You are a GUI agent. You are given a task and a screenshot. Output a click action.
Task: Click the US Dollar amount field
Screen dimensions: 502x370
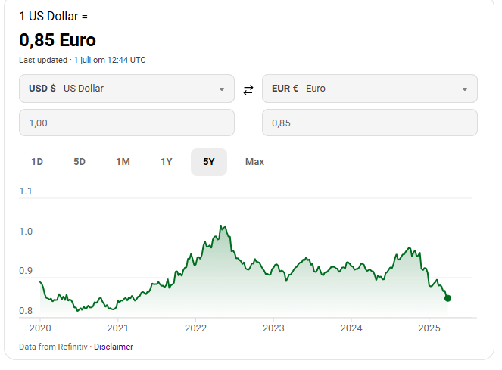click(126, 123)
